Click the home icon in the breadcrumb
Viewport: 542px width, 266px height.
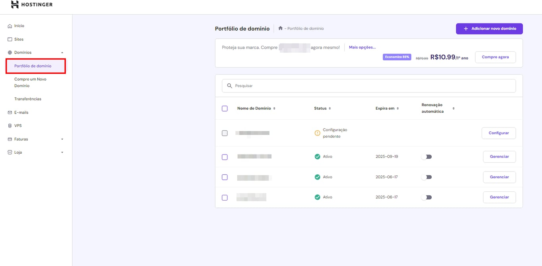tap(281, 28)
